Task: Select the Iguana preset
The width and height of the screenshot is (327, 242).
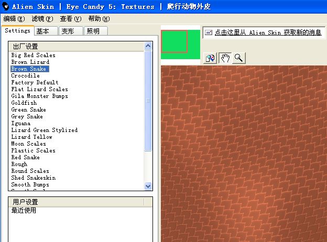Action: click(21, 124)
